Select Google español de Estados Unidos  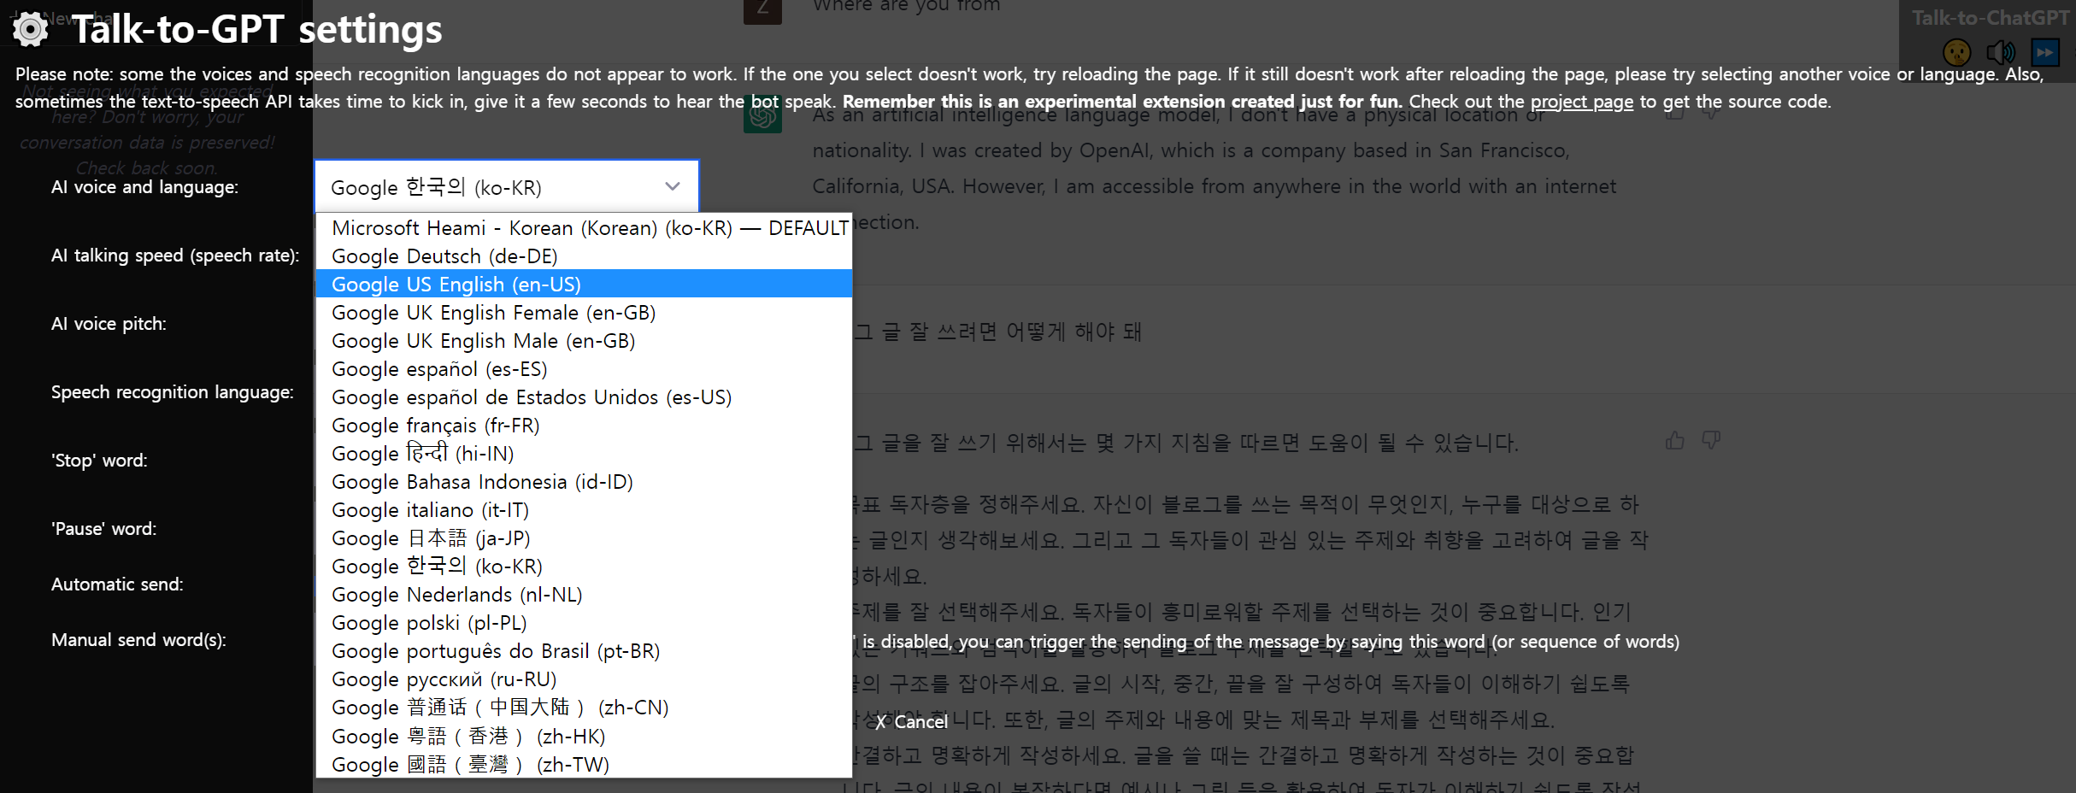pyautogui.click(x=584, y=397)
